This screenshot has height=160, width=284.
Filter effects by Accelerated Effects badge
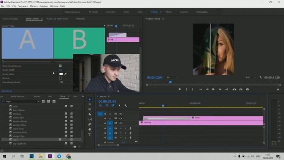[x=43, y=101]
